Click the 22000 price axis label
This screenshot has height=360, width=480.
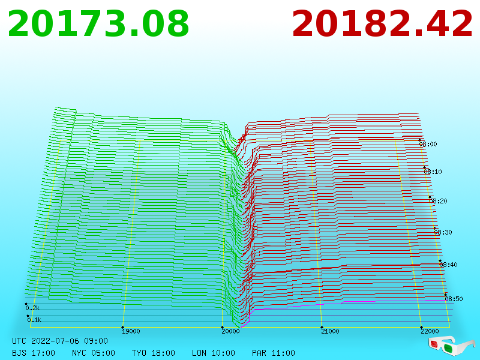(x=430, y=331)
